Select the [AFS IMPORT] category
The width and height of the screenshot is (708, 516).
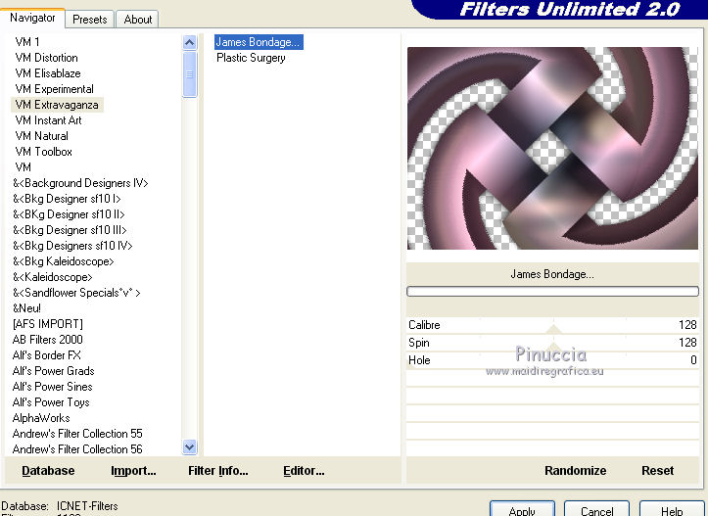click(48, 324)
